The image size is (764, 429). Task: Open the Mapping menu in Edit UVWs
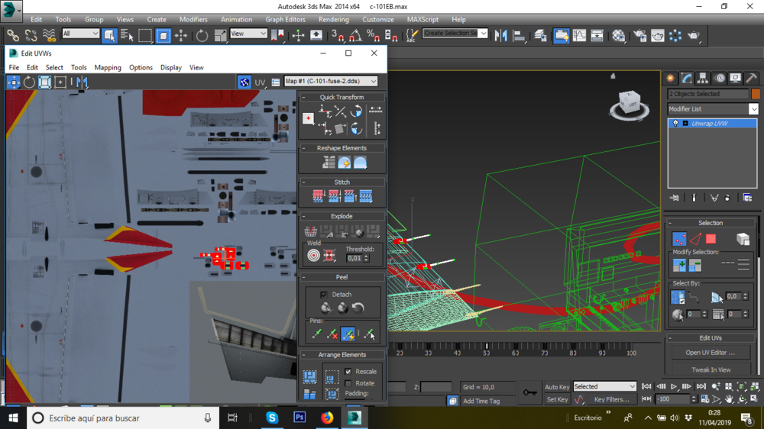[x=108, y=67]
